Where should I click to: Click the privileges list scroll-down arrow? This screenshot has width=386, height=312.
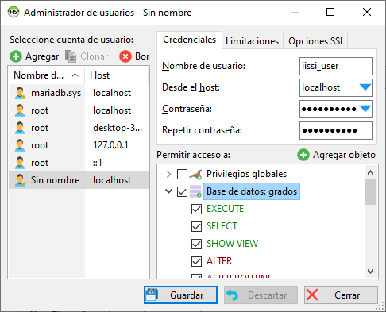(371, 271)
